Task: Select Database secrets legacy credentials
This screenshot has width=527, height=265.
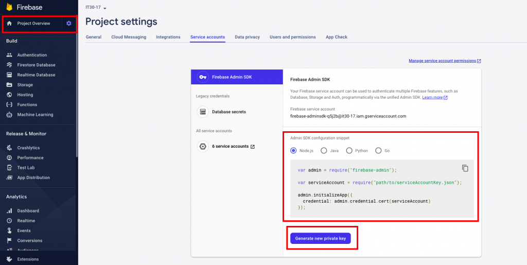Action: (x=229, y=112)
